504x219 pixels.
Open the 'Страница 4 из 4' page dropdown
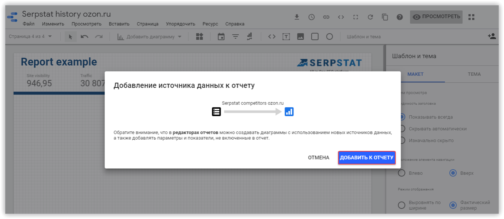tap(30, 37)
